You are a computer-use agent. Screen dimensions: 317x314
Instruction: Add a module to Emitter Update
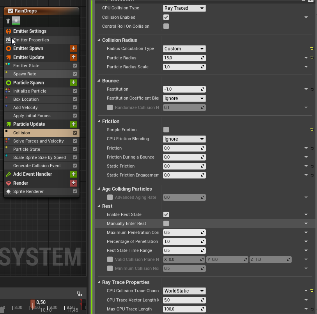[x=73, y=57]
